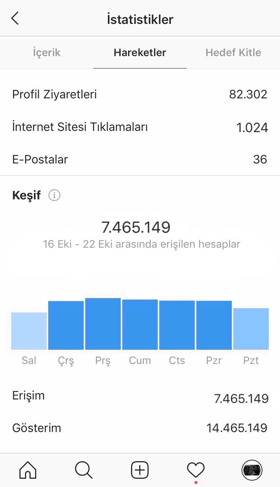Viewport: 280px width, 487px height.
Task: Select the Pzr bar in chart
Action: coord(214,325)
